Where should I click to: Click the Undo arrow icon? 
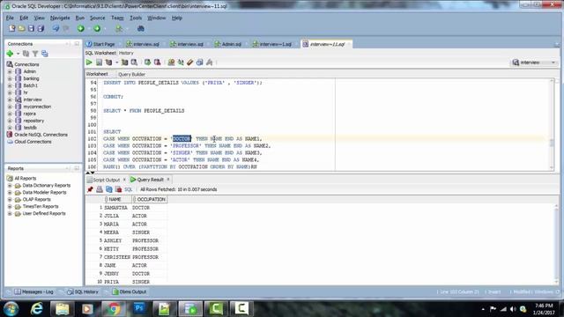pyautogui.click(x=56, y=28)
